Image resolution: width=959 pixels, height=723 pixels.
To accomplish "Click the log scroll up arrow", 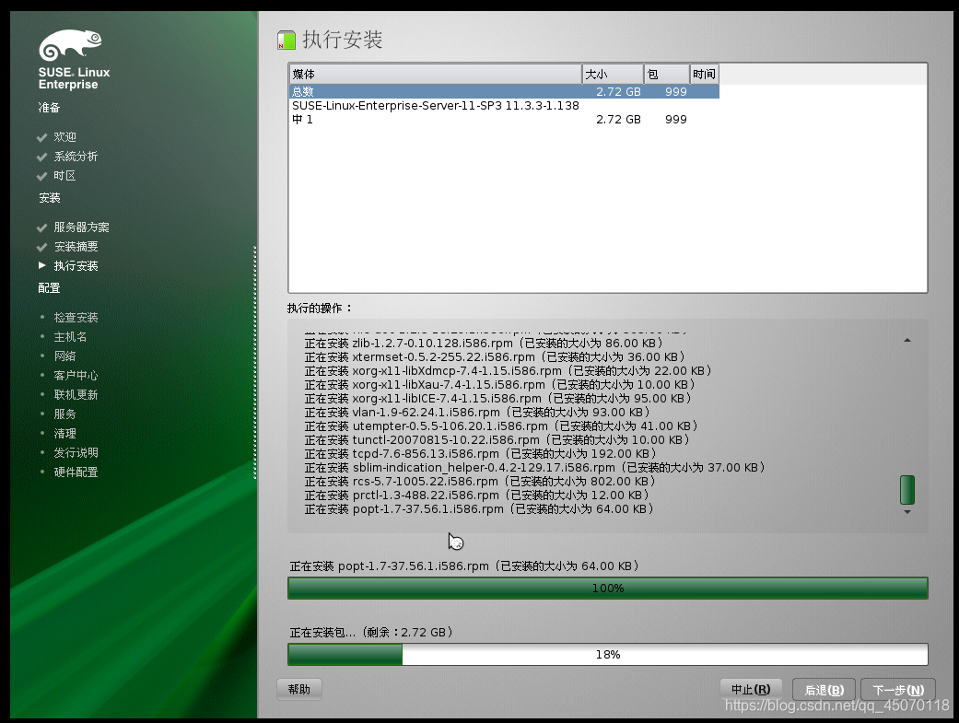I will tap(907, 340).
